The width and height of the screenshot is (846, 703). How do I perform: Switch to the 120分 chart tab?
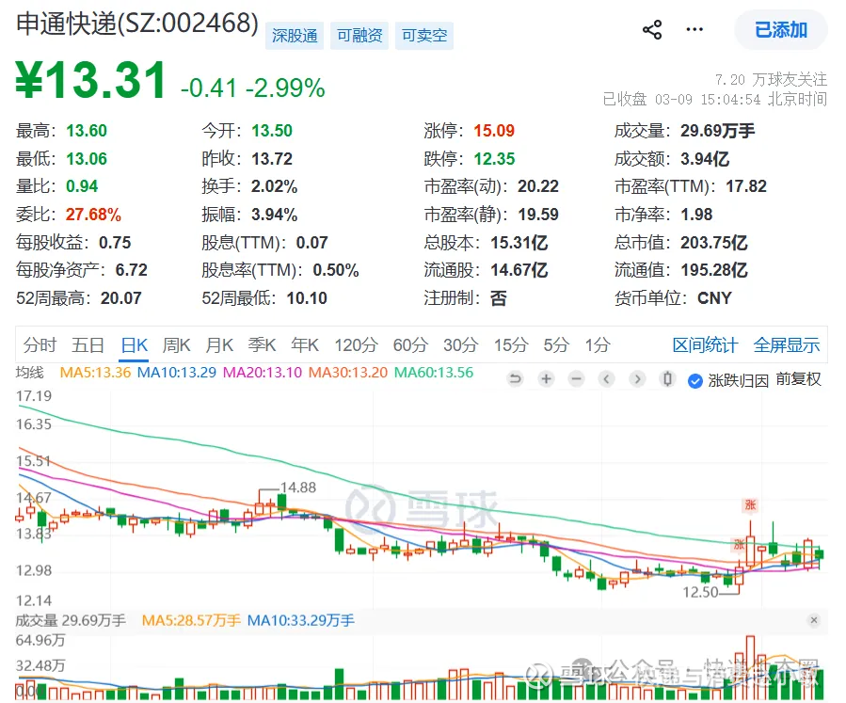coord(356,344)
